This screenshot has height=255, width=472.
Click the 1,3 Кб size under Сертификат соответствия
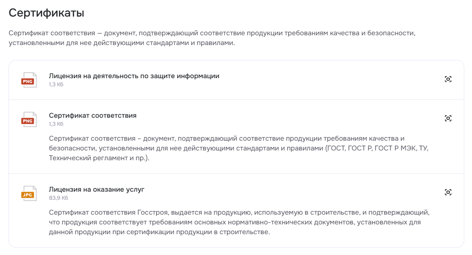coord(56,124)
